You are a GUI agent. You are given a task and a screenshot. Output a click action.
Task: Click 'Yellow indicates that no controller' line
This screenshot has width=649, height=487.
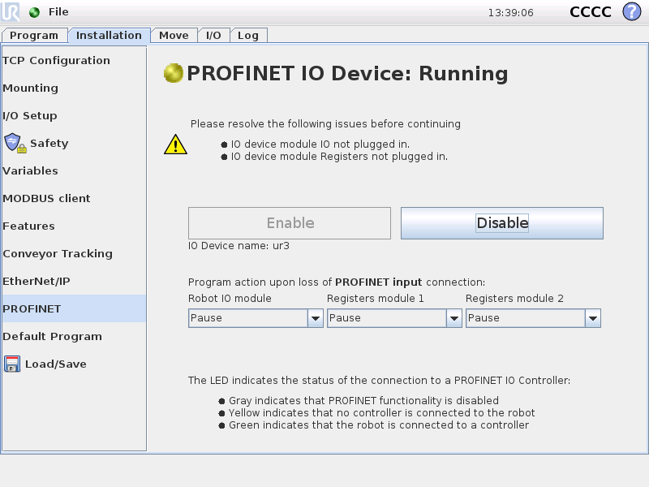point(381,413)
